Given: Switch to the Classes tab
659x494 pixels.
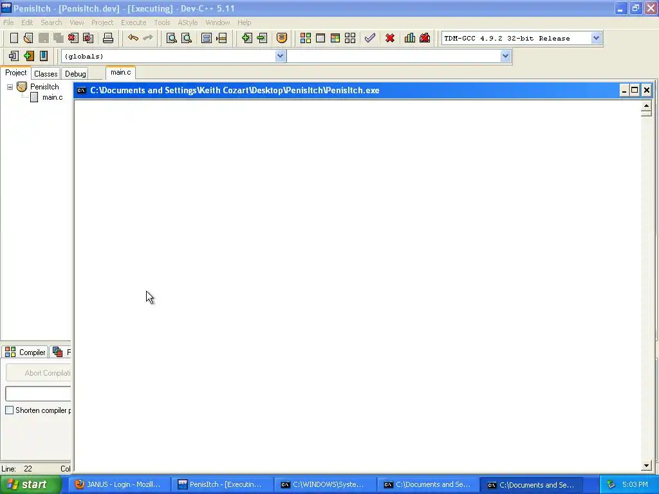Looking at the screenshot, I should (46, 73).
